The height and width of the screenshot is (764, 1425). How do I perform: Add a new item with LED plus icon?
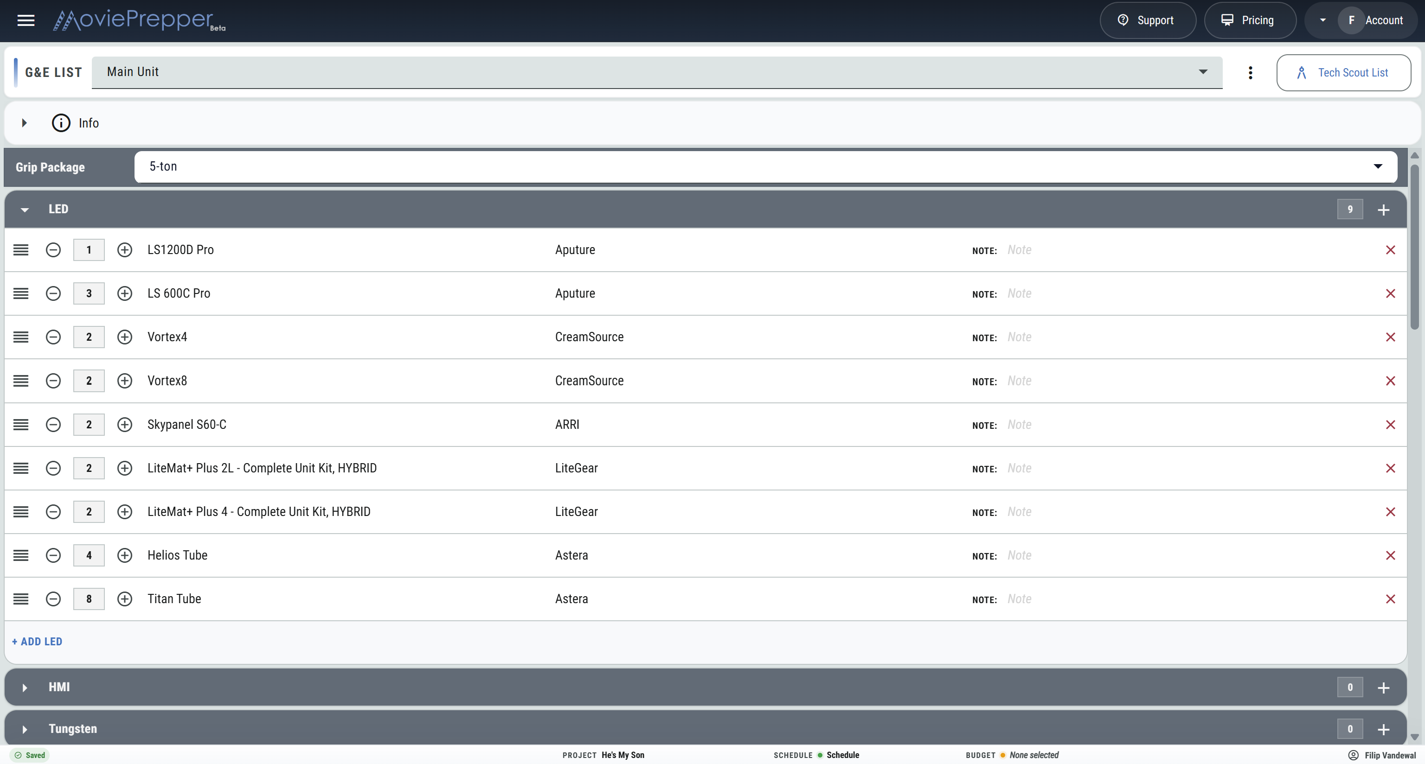point(1384,210)
